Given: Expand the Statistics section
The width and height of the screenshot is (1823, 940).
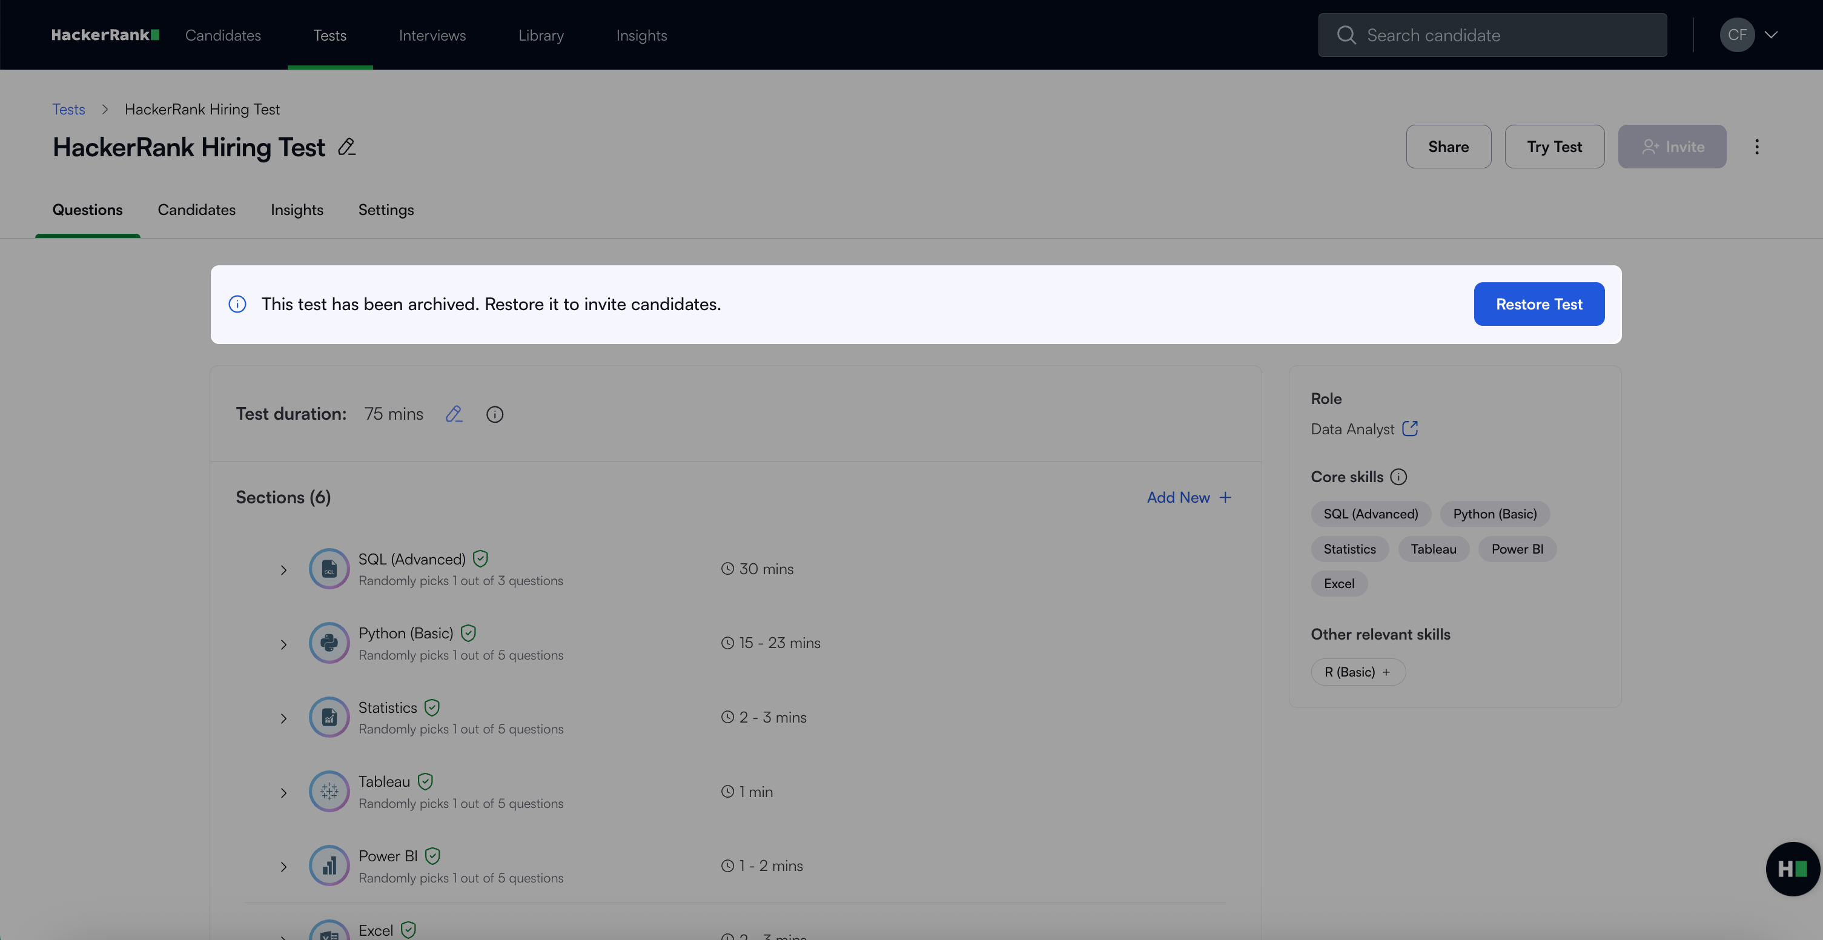Looking at the screenshot, I should tap(283, 718).
